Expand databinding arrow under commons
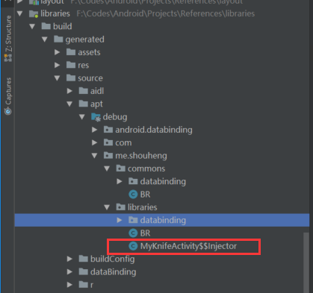313x293 pixels. 120,181
